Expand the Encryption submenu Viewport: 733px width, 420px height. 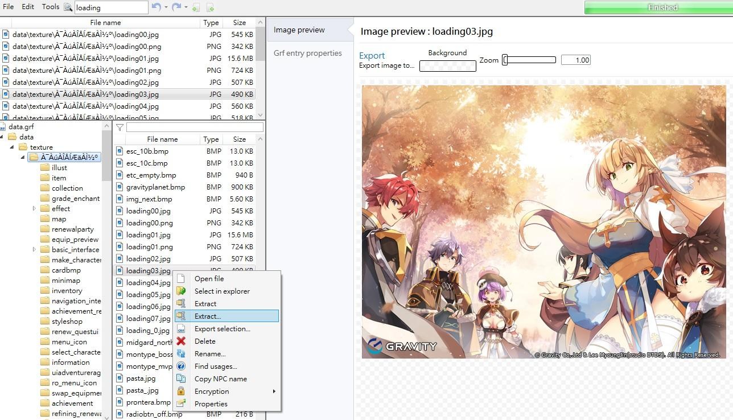click(x=227, y=391)
